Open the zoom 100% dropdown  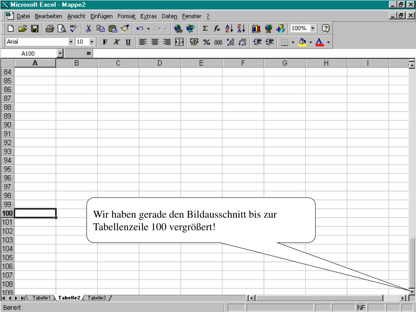point(313,28)
